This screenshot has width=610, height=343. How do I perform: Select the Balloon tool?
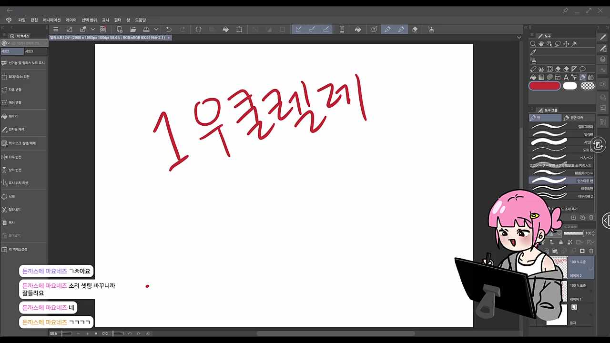click(x=582, y=69)
